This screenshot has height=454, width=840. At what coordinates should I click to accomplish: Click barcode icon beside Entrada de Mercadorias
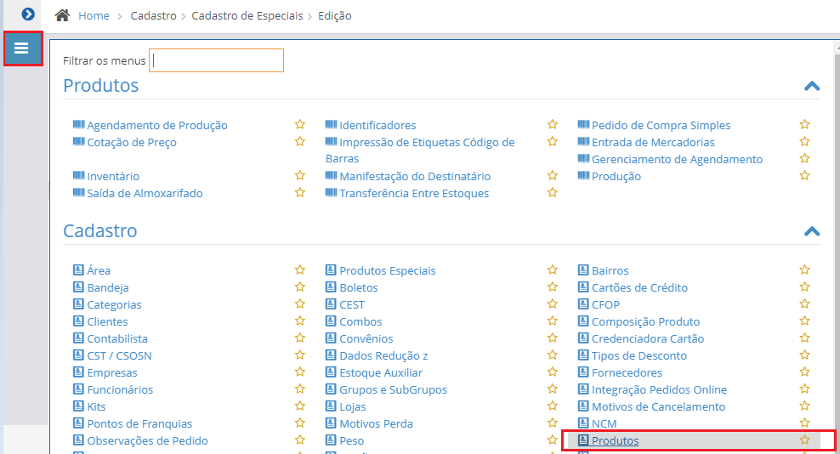pyautogui.click(x=583, y=141)
